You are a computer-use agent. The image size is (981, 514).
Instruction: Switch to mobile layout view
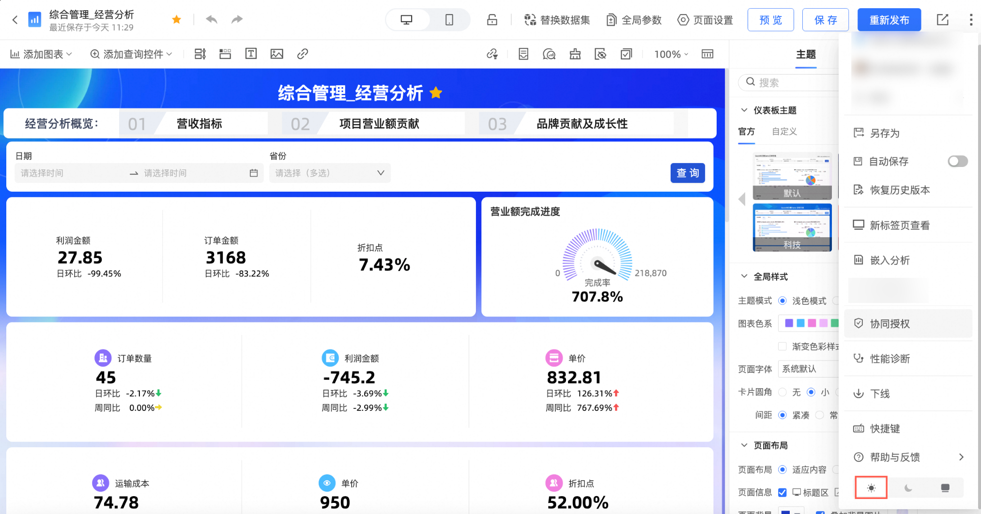tap(449, 20)
